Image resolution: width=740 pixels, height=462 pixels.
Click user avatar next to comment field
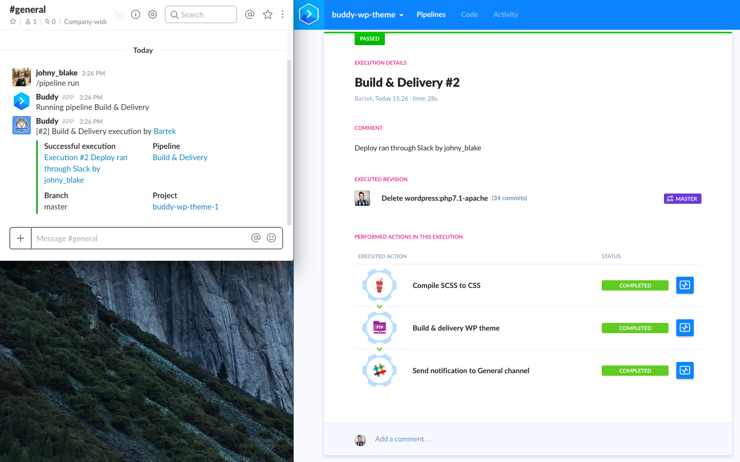[x=360, y=440]
